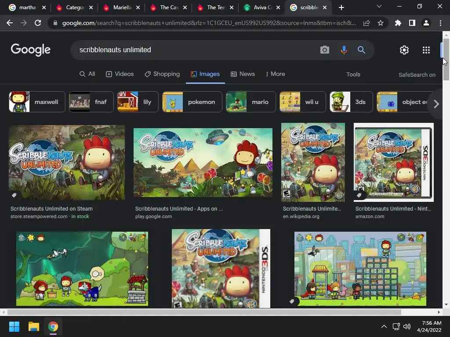Switch to the 'Mariella' browser tab

pos(122,7)
